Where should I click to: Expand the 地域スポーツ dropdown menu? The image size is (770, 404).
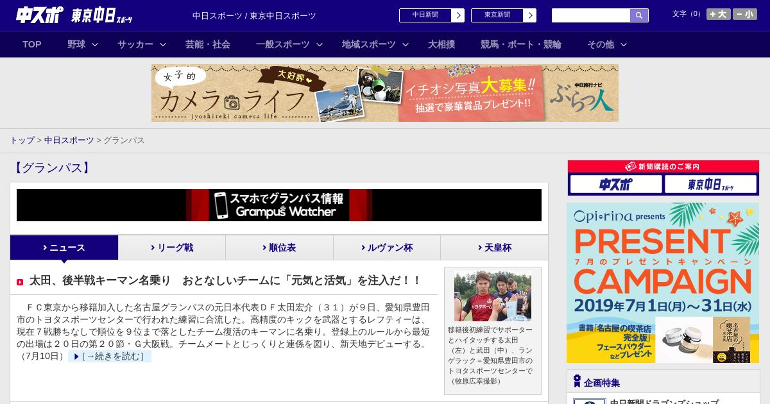[x=375, y=44]
